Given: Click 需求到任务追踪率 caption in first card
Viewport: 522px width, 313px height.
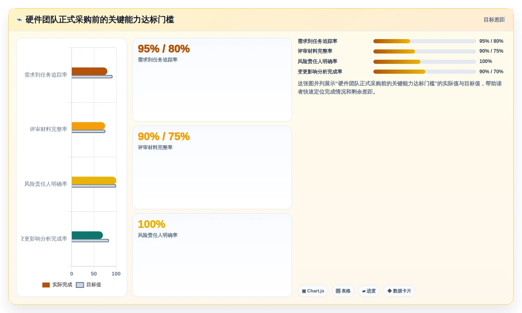Looking at the screenshot, I should coord(158,60).
